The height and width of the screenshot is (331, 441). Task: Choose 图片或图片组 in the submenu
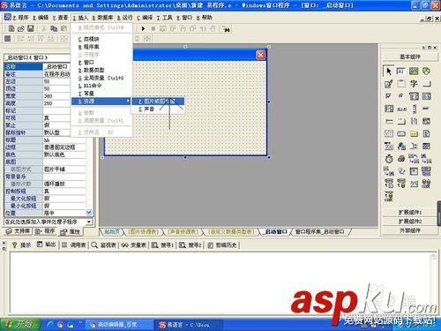coord(158,102)
